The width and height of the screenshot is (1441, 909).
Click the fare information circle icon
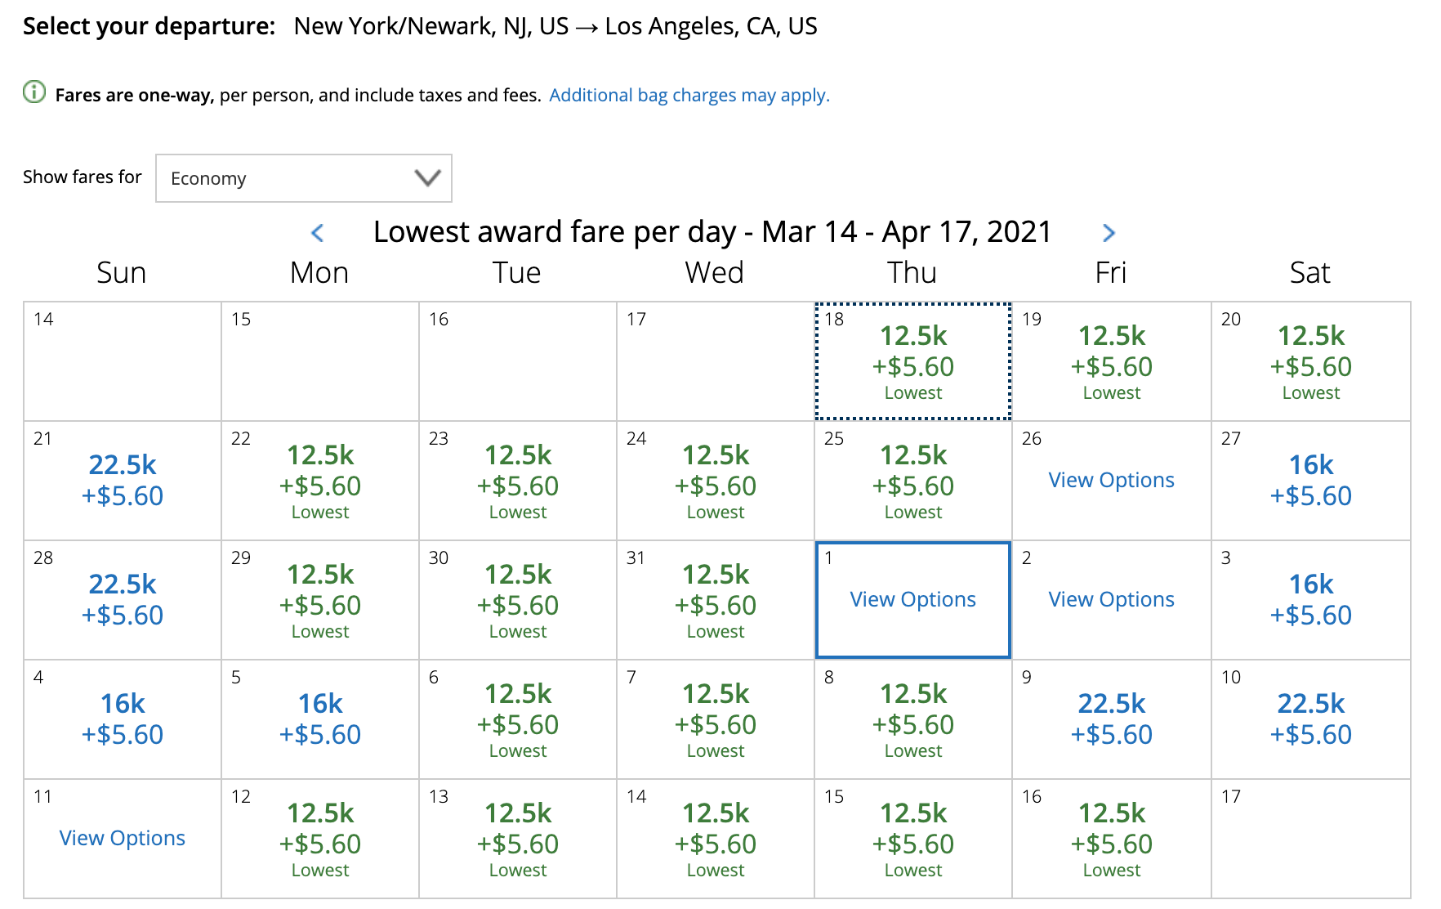[x=34, y=92]
